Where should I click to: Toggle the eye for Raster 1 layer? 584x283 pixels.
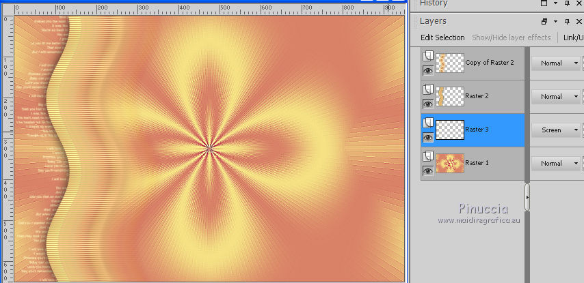pos(428,171)
